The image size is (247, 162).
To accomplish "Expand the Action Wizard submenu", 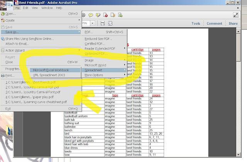I will pos(41,50).
